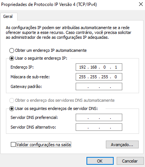Image resolution: width=145 pixels, height=167 pixels.
Task: Click the Avançado... button
Action: (x=122, y=145)
